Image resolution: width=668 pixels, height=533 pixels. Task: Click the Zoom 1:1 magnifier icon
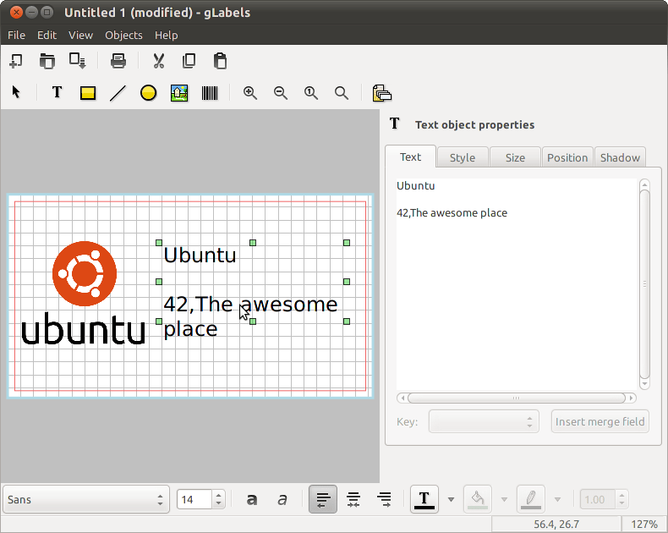pos(311,93)
